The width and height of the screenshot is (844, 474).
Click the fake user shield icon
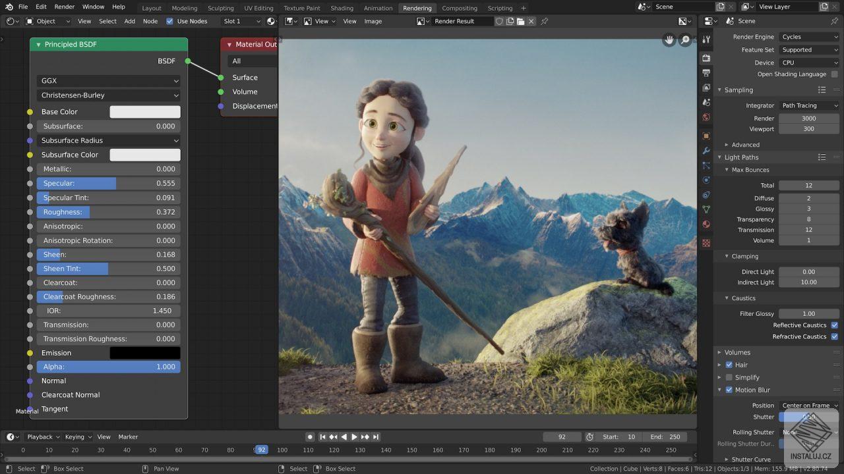pos(499,21)
